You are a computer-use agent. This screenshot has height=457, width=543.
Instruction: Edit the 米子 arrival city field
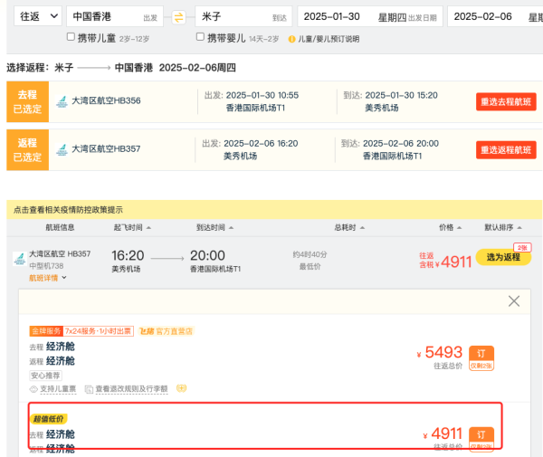click(243, 16)
